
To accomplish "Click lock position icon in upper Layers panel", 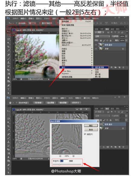I will 107,41.
